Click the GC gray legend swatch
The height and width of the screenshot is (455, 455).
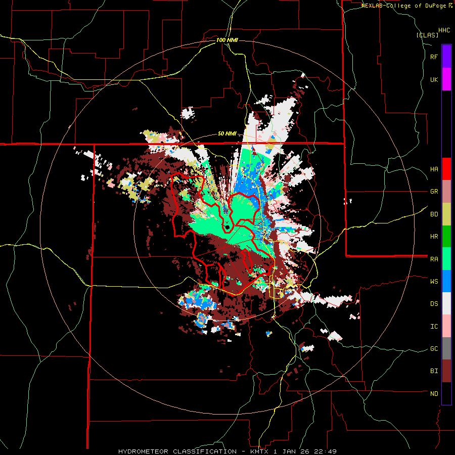pos(446,348)
